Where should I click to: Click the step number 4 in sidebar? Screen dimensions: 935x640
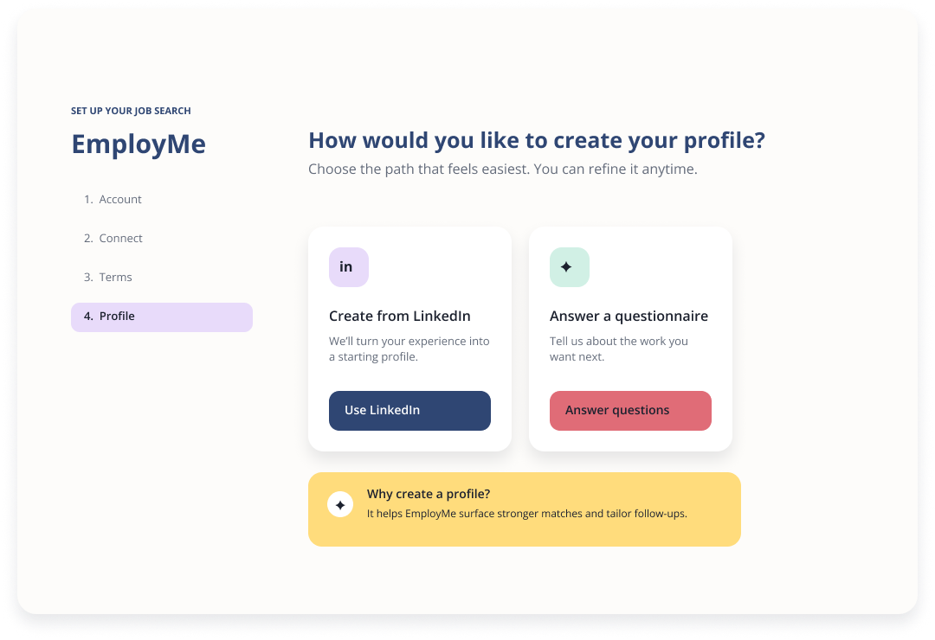tap(88, 317)
